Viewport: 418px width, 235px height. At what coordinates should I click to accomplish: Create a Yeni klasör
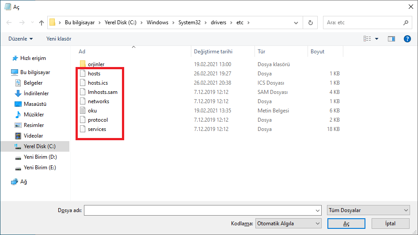point(59,39)
